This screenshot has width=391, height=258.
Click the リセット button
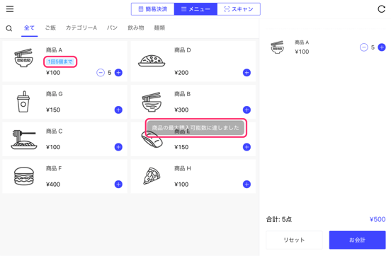(294, 240)
